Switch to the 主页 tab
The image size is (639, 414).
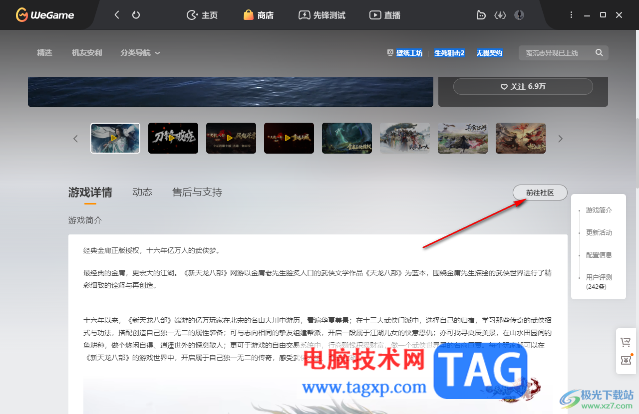click(202, 15)
